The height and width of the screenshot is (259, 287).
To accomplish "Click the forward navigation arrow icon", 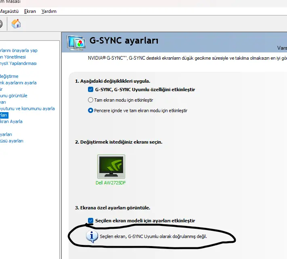I will click(x=1, y=24).
